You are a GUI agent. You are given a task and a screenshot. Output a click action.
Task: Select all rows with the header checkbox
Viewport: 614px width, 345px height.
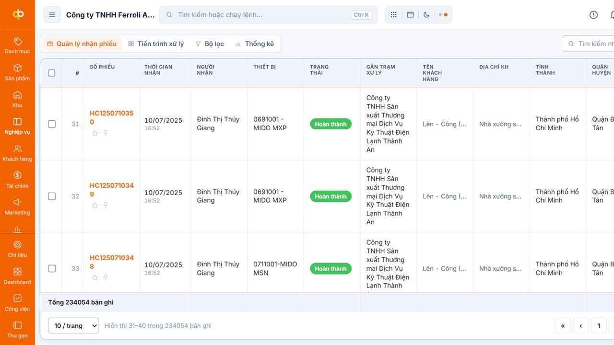point(51,73)
